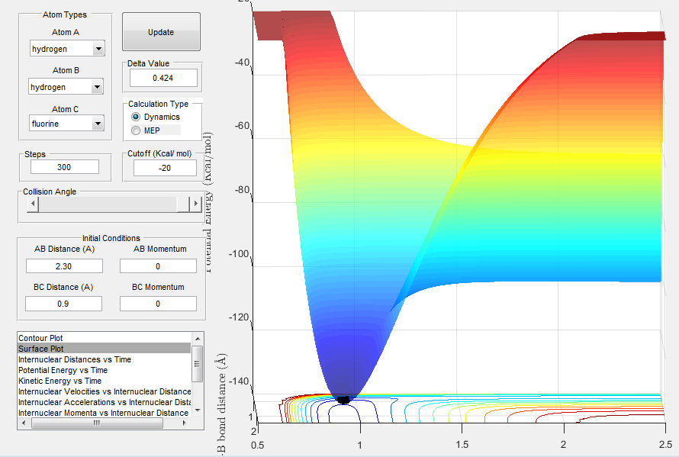This screenshot has height=457, width=679.
Task: Click the plot list scroll-up arrow
Action: [x=197, y=338]
